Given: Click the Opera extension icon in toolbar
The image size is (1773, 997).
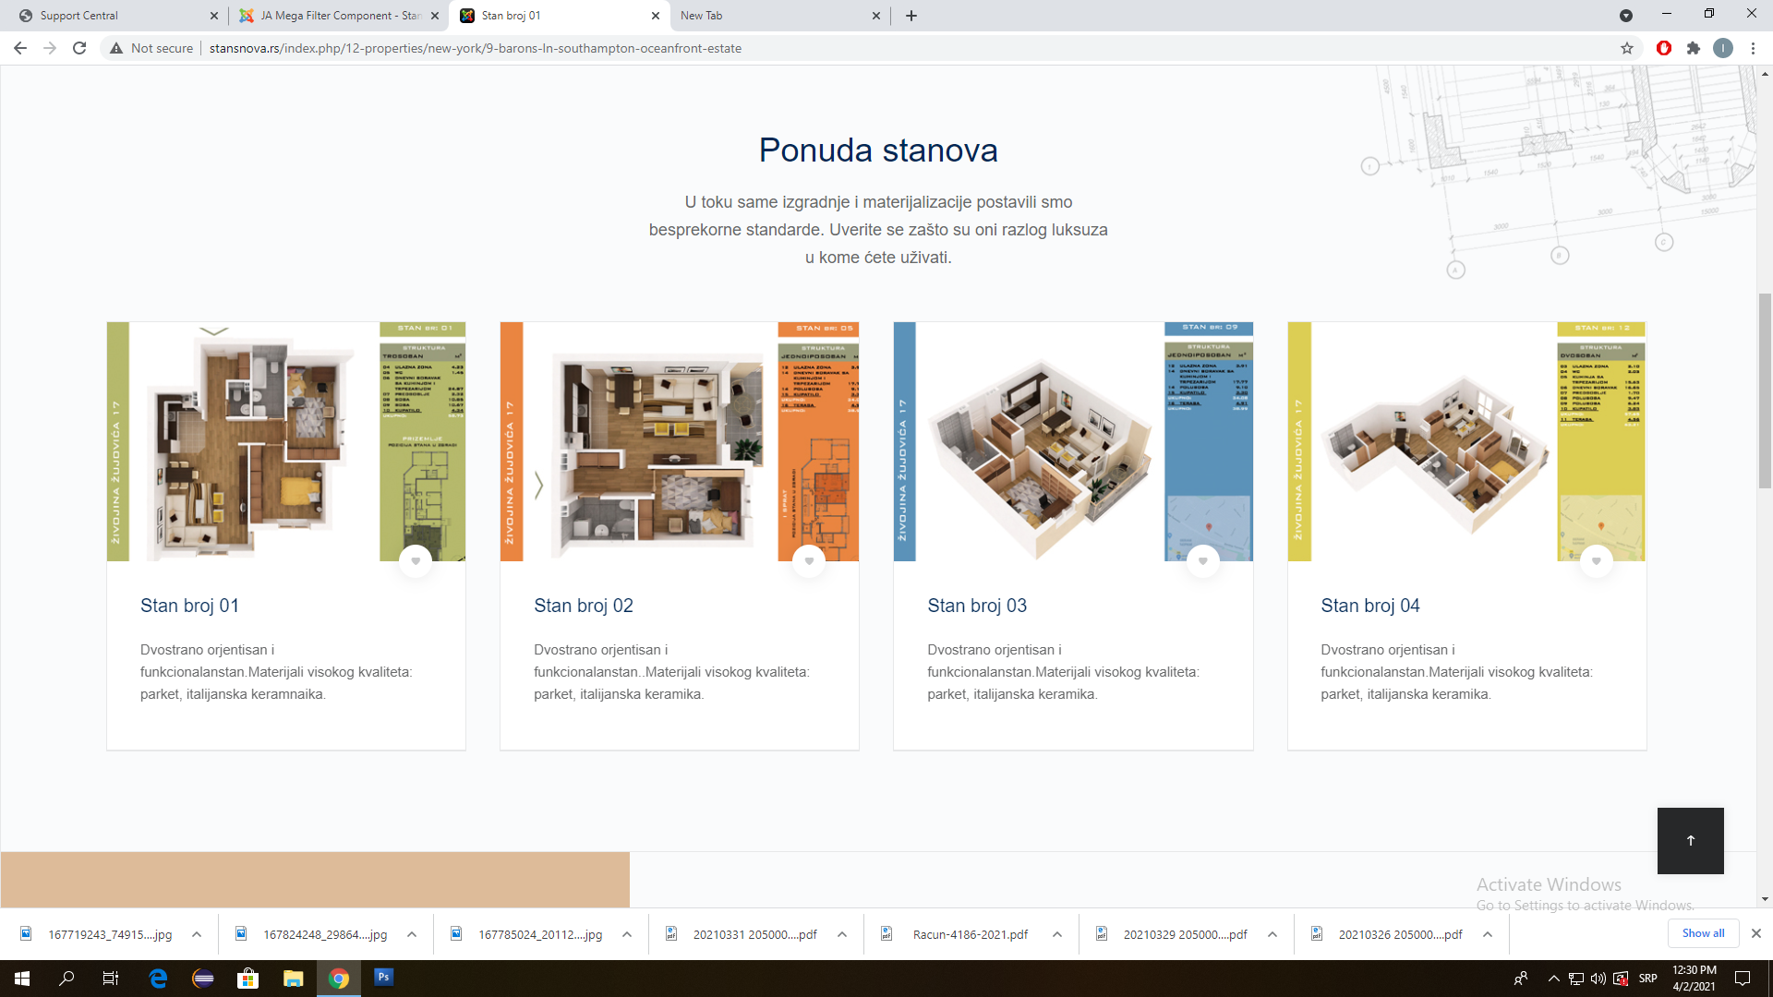Looking at the screenshot, I should tap(1664, 48).
